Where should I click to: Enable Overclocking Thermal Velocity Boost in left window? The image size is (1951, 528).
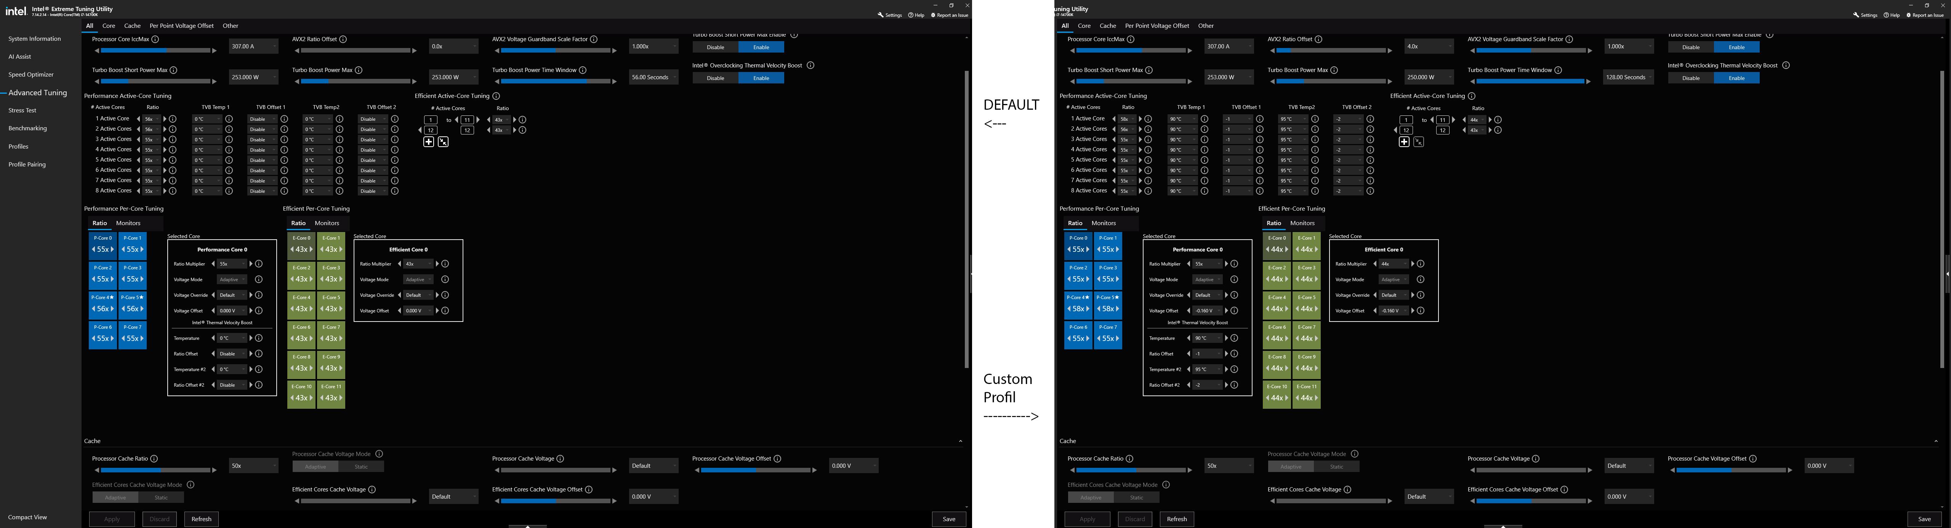(761, 78)
